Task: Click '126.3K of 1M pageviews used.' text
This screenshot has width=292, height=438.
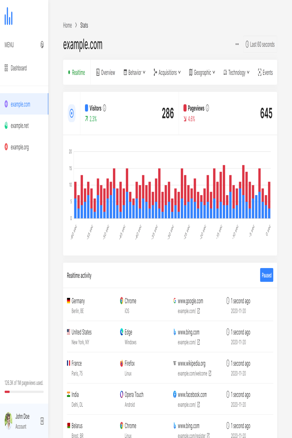Action: 24,383
